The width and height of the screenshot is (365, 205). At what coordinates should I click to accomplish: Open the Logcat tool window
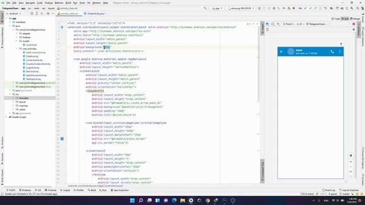click(x=65, y=190)
